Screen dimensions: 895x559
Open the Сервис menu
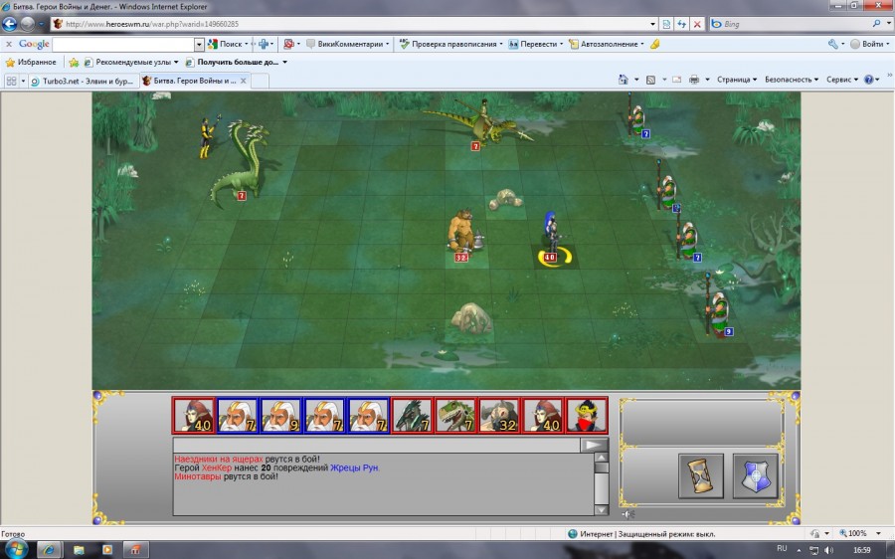842,80
